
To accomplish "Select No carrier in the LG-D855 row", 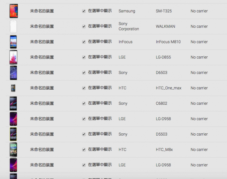I will 199,57.
